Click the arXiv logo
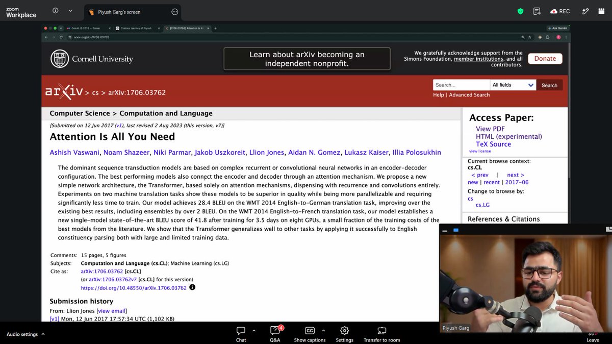 click(64, 92)
